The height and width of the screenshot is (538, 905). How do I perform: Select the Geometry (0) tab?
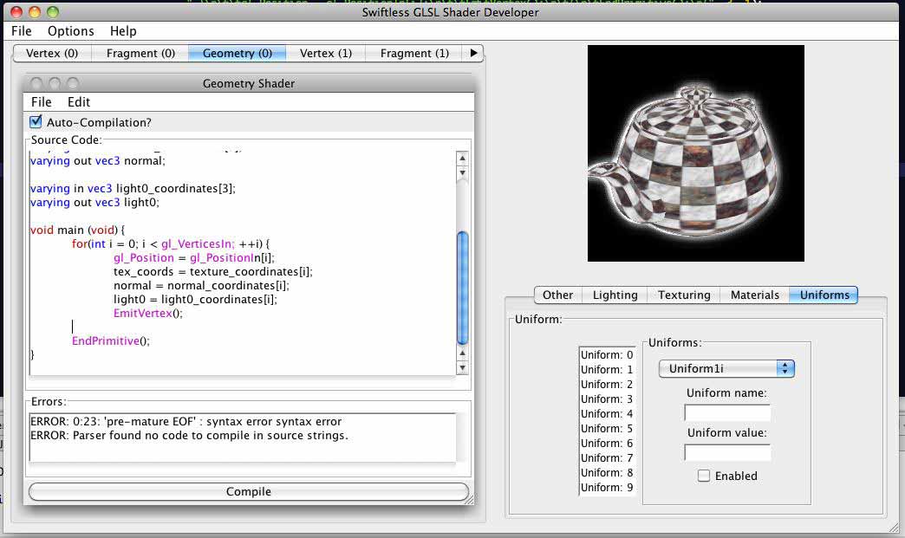point(238,53)
